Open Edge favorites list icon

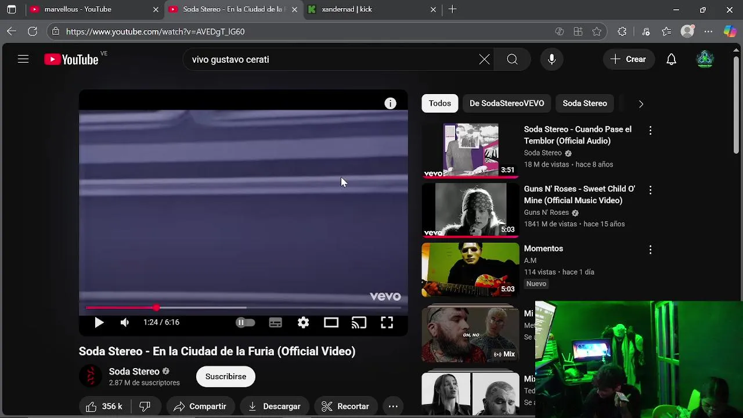[x=666, y=31]
